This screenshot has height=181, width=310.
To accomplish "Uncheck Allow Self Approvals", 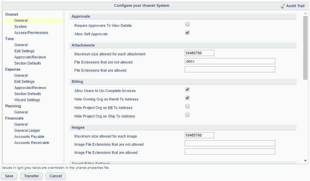I will [x=187, y=33].
